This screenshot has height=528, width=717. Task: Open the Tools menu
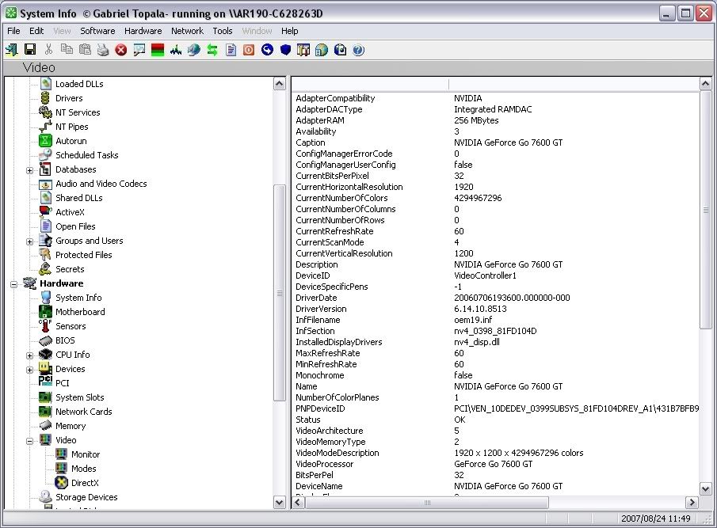tap(223, 31)
